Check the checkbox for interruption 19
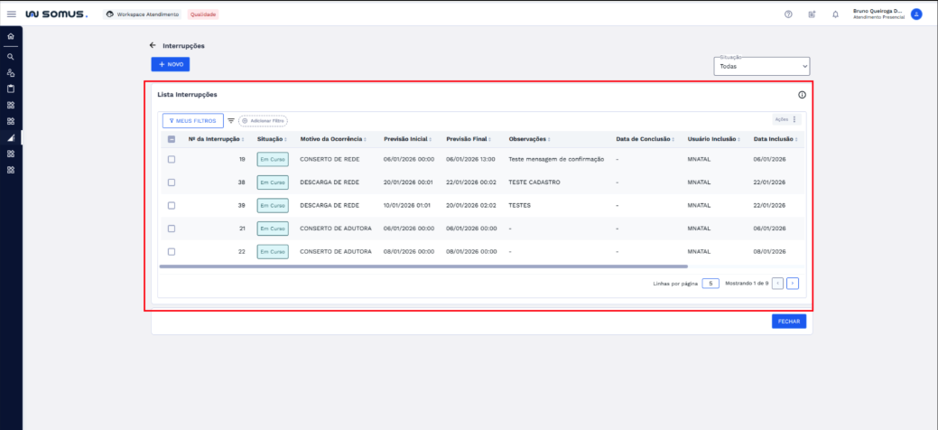Image resolution: width=938 pixels, height=430 pixels. pos(172,159)
